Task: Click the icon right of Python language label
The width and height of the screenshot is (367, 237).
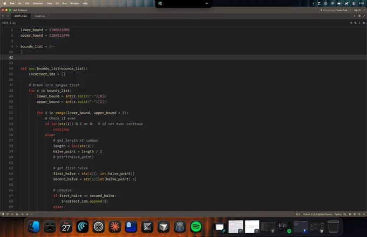Action: pos(345,214)
